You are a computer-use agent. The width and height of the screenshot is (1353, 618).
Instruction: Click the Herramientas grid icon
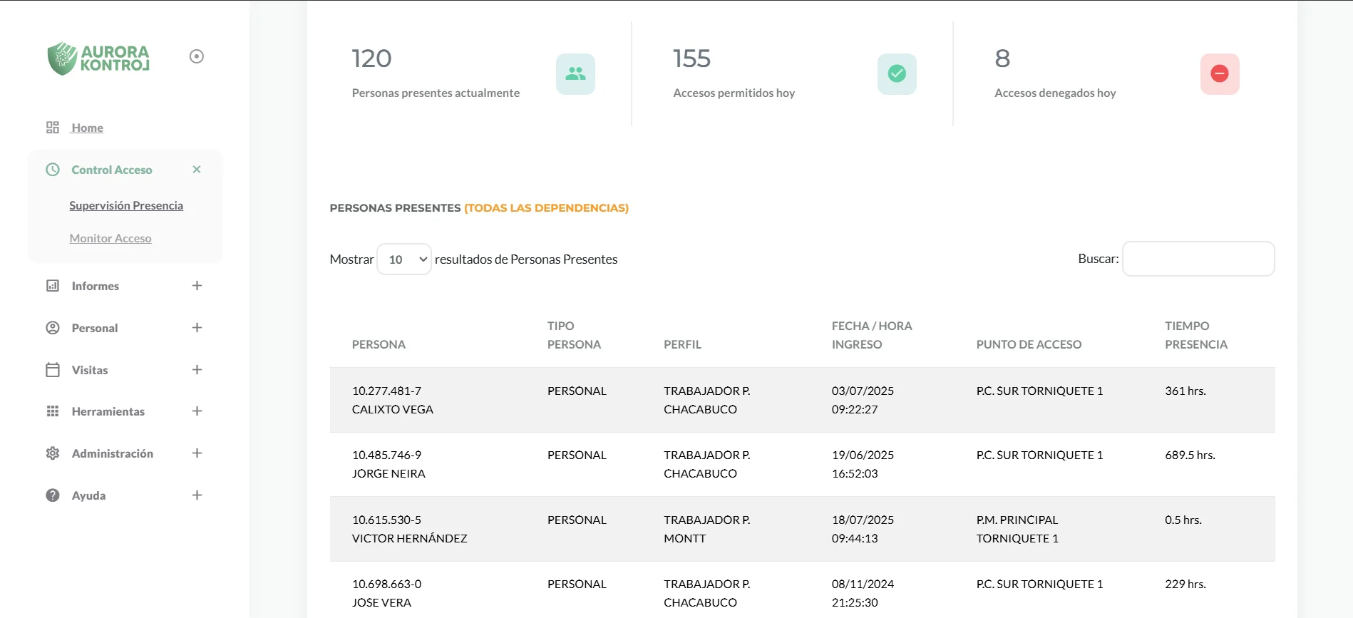(53, 411)
